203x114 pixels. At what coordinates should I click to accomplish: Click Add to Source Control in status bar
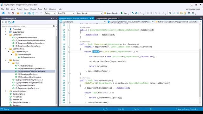point(187,109)
